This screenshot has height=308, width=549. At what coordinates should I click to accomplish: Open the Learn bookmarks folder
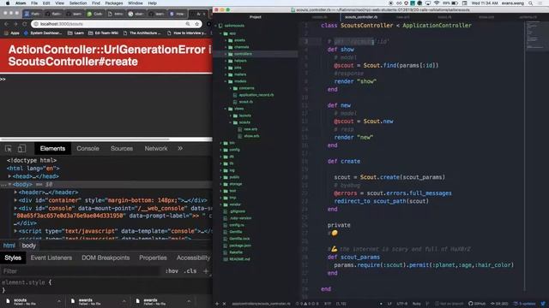click(x=75, y=33)
